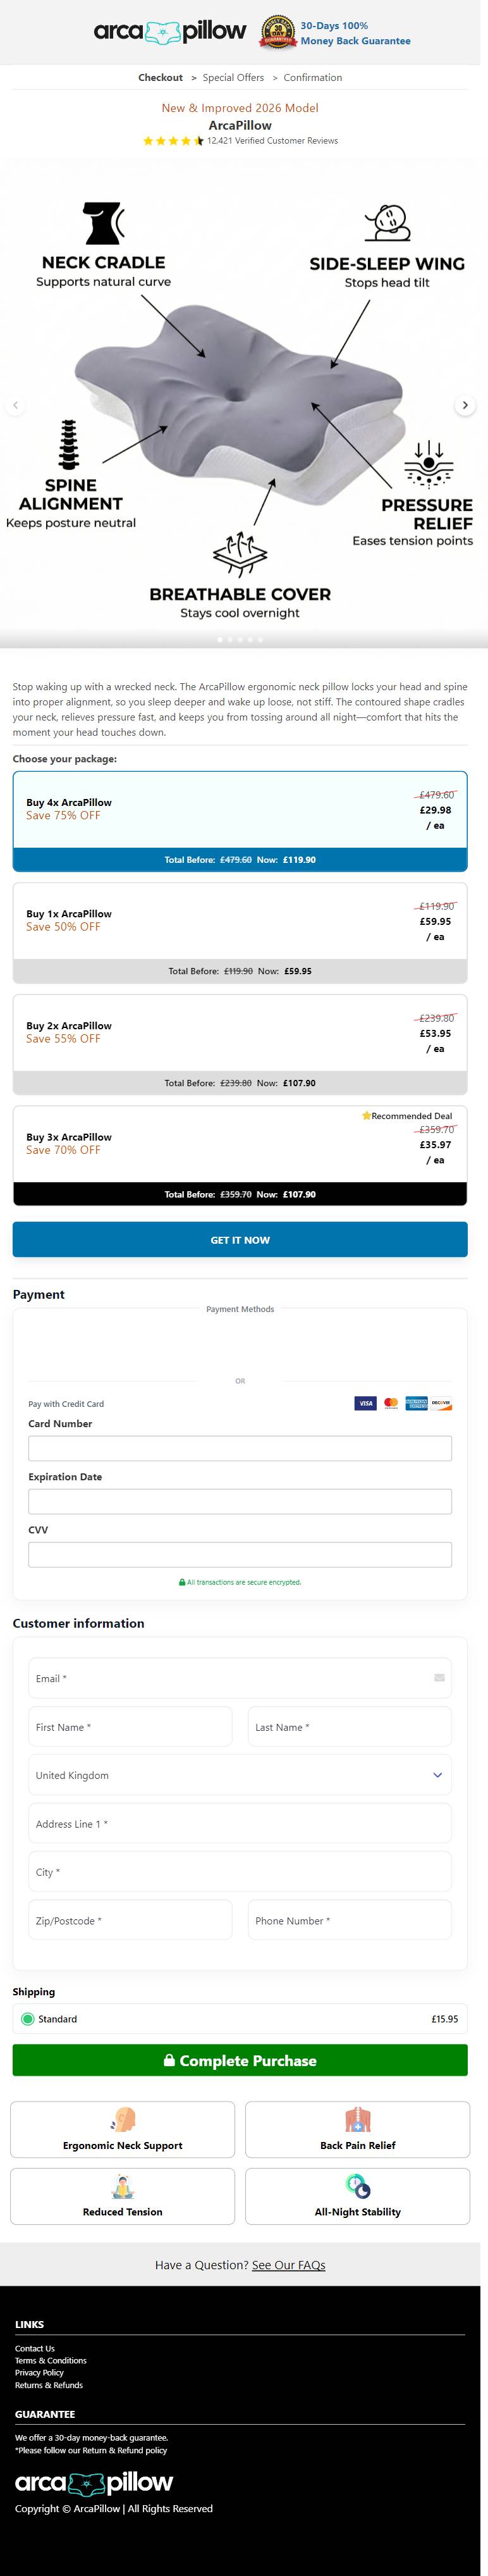Click the previous image carousel arrow
This screenshot has width=488, height=2576.
pyautogui.click(x=15, y=405)
